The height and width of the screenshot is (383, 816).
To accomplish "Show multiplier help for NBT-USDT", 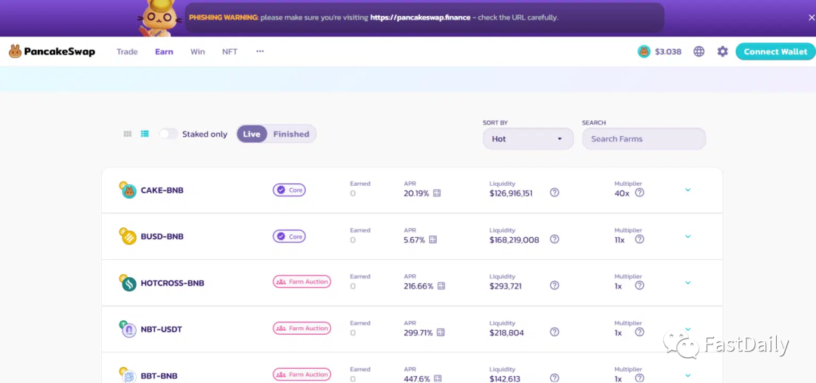I will pyautogui.click(x=640, y=332).
